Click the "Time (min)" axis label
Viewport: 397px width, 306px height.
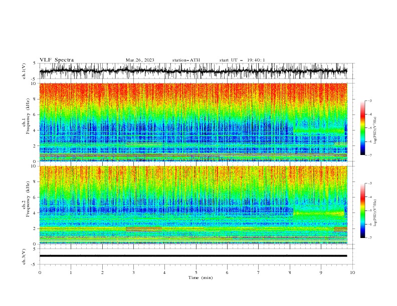(x=201, y=277)
